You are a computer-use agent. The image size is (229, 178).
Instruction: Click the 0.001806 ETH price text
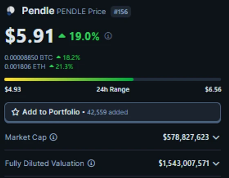pos(25,67)
